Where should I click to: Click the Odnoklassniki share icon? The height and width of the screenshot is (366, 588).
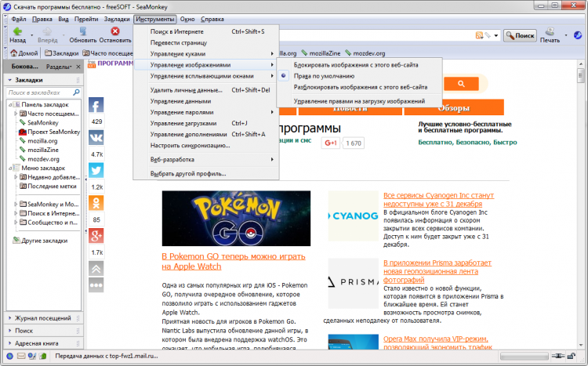click(x=96, y=203)
